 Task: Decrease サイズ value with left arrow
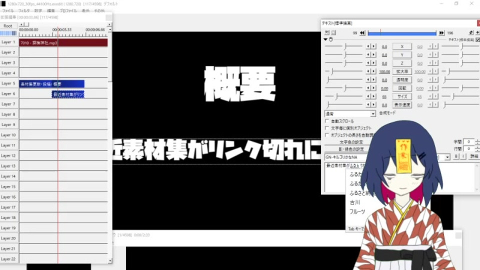point(368,96)
